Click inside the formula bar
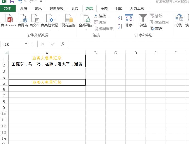 (x=129, y=44)
